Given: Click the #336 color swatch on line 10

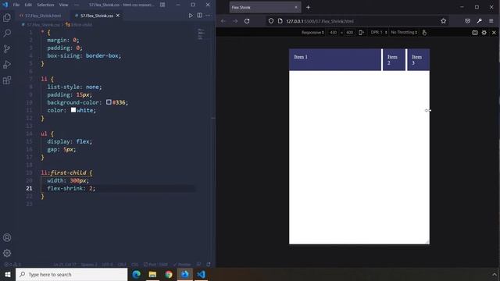Looking at the screenshot, I should 109,102.
